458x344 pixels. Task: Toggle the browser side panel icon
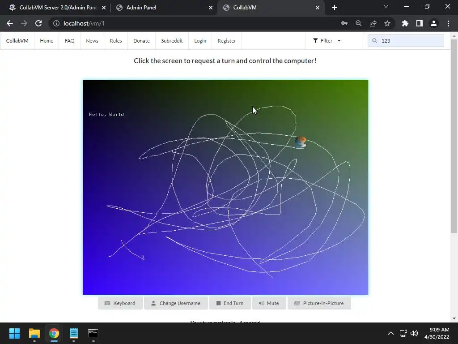[420, 23]
